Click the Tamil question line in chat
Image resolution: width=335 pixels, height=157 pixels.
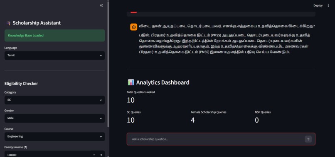227,27
